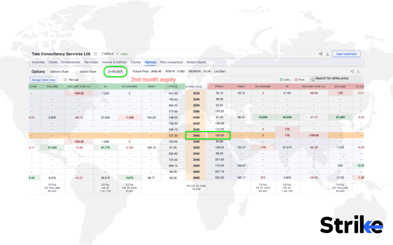Open the Bulletin Board tab
The height and width of the screenshot is (245, 393).
[196, 62]
